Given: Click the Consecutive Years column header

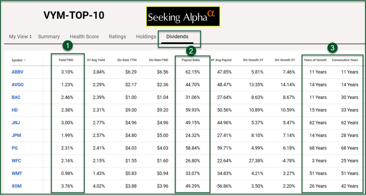Looking at the screenshot, I should pos(345,60).
